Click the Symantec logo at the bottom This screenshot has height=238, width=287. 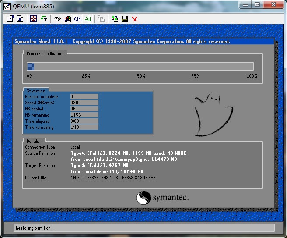162,198
